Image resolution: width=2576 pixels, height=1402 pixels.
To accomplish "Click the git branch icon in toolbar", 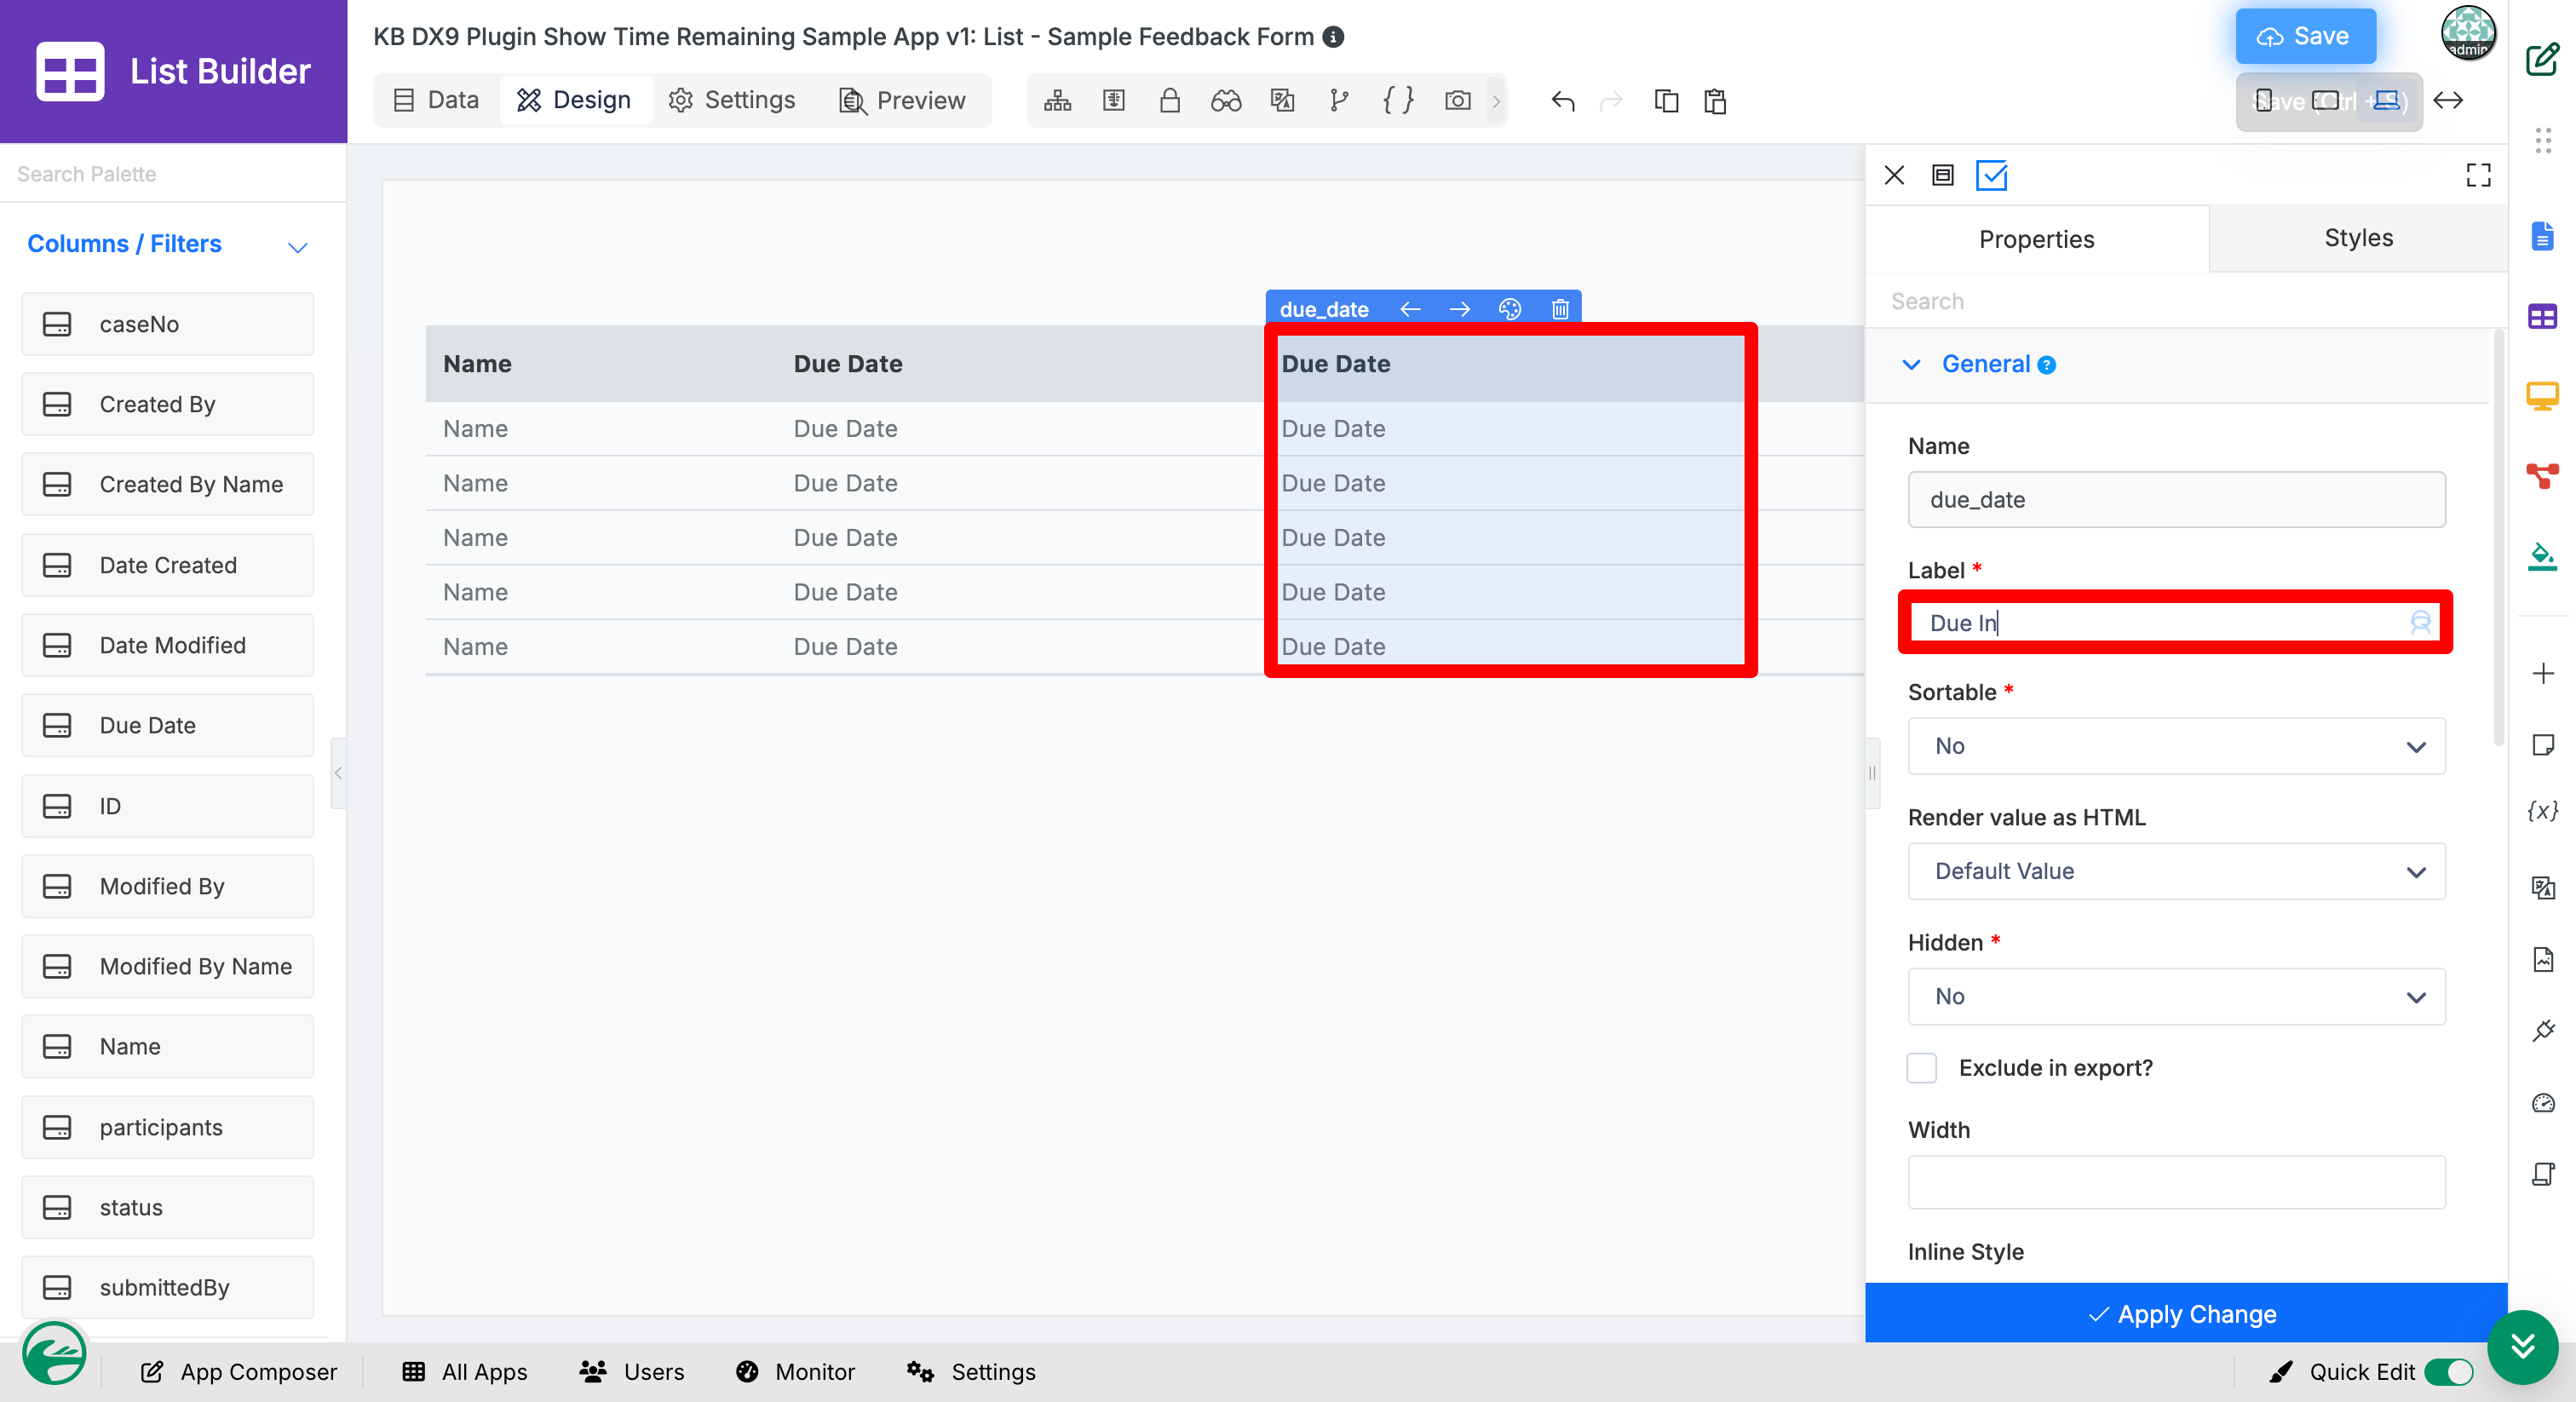I will [1339, 100].
